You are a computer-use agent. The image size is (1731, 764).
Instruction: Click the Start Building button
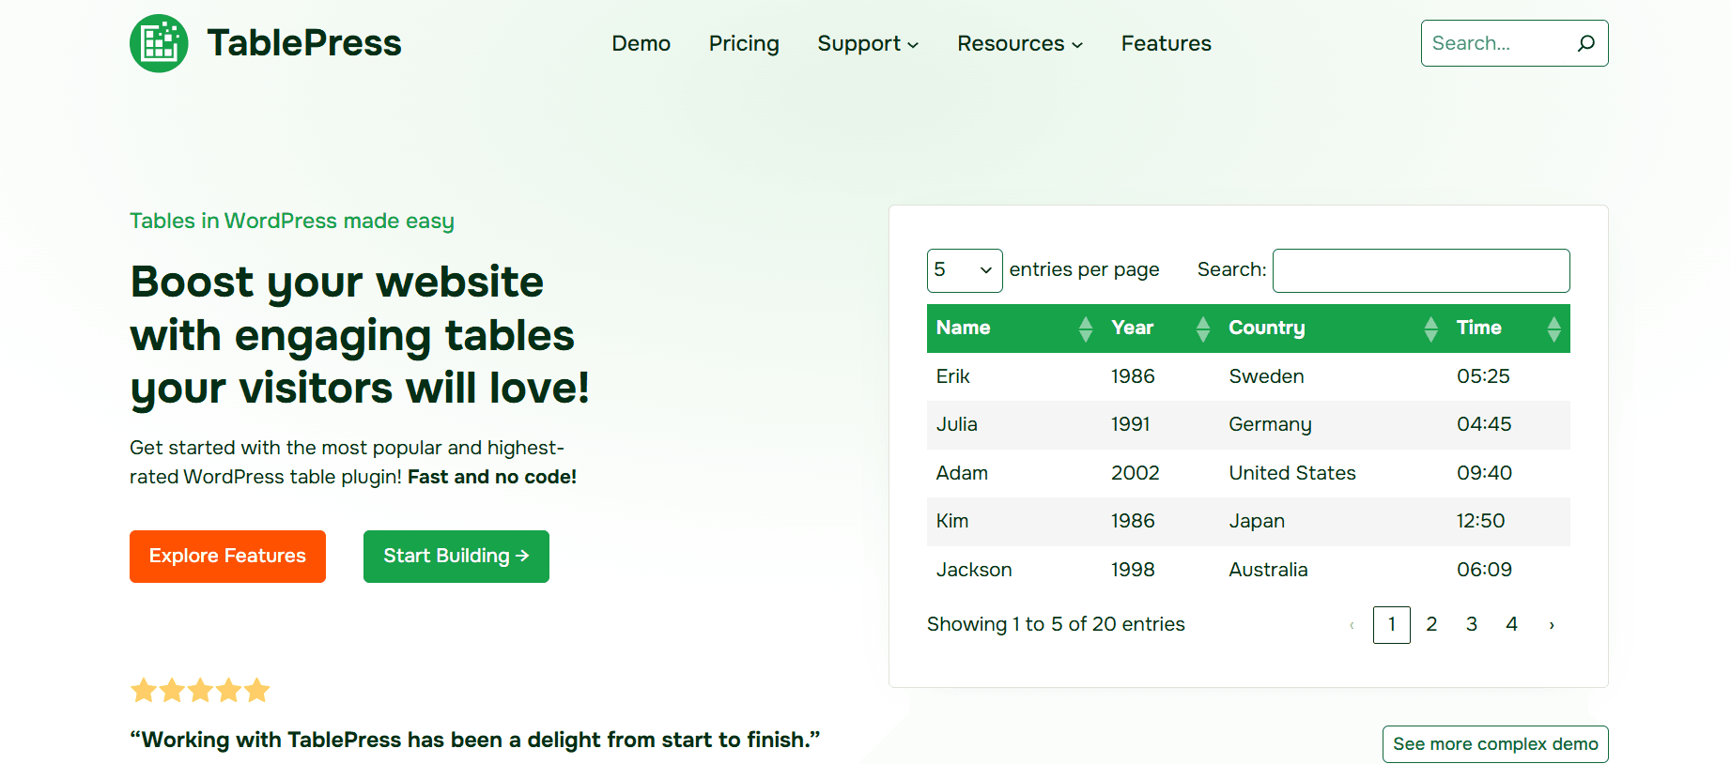tap(456, 557)
